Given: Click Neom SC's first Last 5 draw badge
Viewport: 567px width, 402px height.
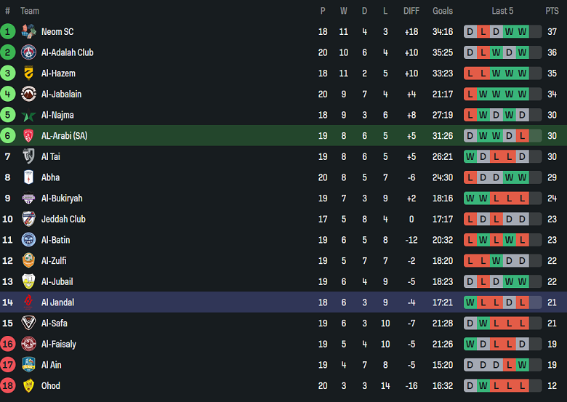Looking at the screenshot, I should [x=470, y=31].
